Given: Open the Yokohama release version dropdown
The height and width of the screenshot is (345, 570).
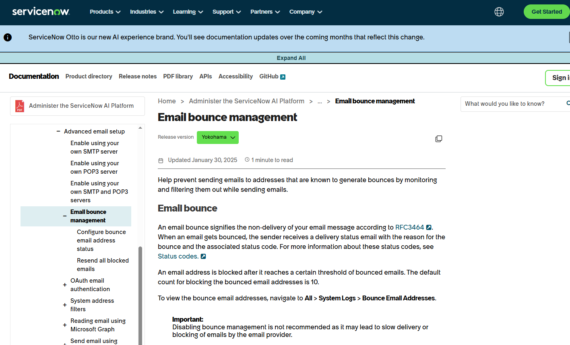Looking at the screenshot, I should 218,138.
